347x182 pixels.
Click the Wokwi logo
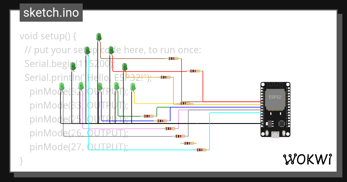(308, 159)
